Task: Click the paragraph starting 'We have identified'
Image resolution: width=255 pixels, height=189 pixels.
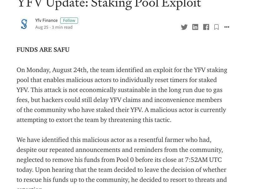Action: coord(122,160)
